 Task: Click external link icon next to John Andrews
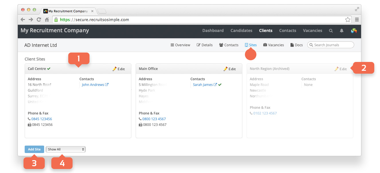pyautogui.click(x=107, y=85)
